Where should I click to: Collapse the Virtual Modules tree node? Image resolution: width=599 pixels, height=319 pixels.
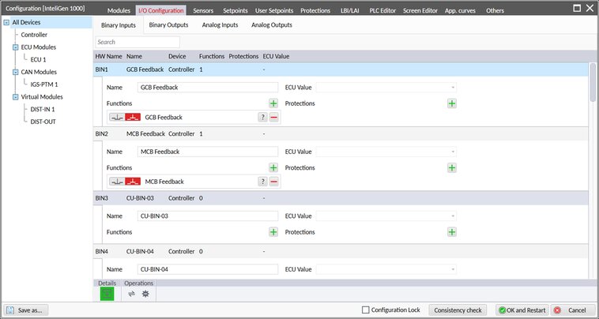(x=7, y=96)
